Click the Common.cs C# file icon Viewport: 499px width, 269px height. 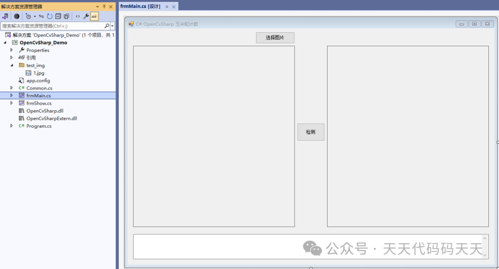click(x=21, y=88)
